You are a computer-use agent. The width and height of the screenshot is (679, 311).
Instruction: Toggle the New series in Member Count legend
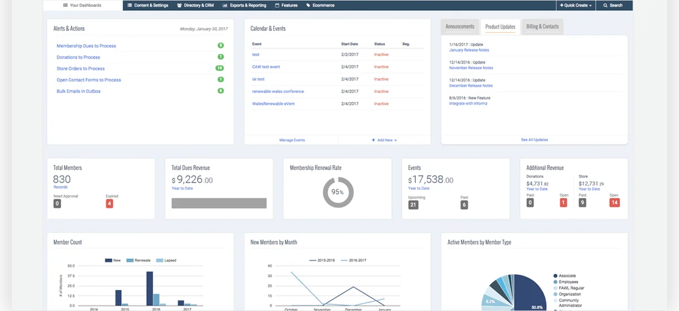[113, 260]
